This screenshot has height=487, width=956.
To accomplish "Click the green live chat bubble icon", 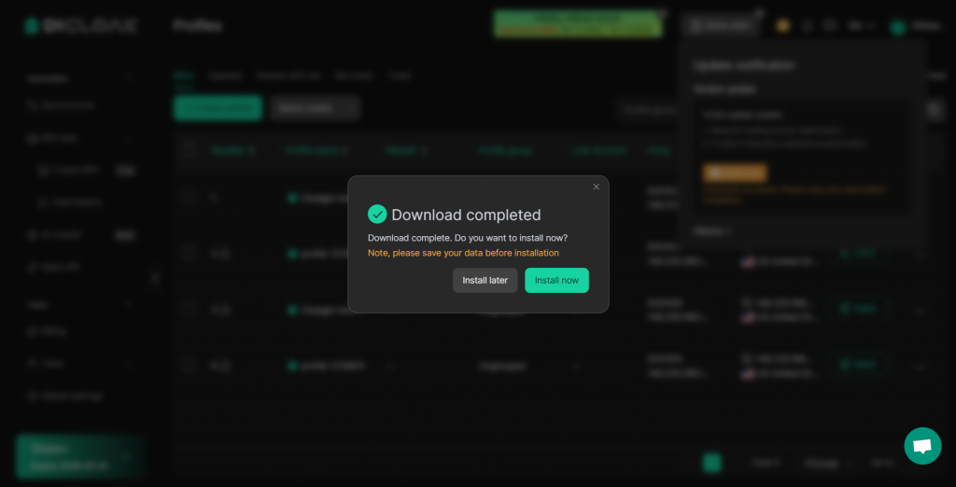I will click(x=921, y=446).
